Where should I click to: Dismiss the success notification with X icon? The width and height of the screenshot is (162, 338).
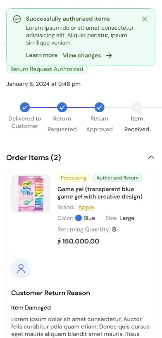(145, 19)
